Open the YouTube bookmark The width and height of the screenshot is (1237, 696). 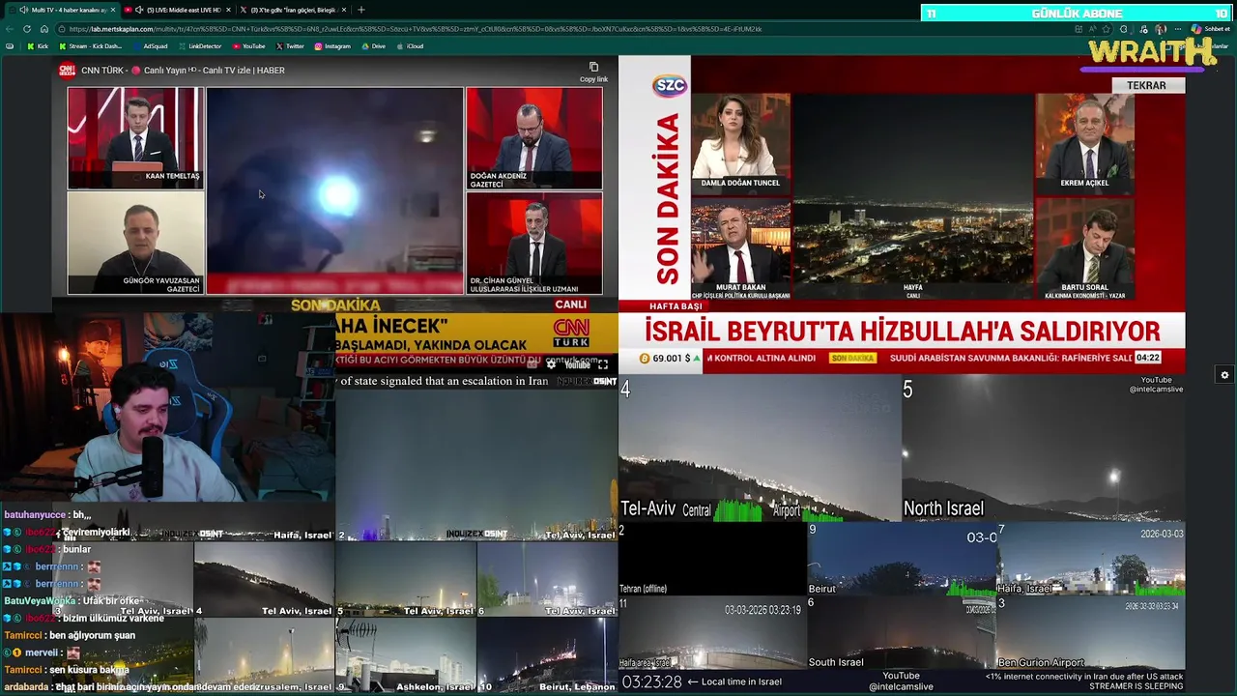[248, 46]
